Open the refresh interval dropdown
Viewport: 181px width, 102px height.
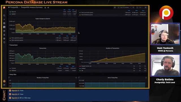click(141, 7)
